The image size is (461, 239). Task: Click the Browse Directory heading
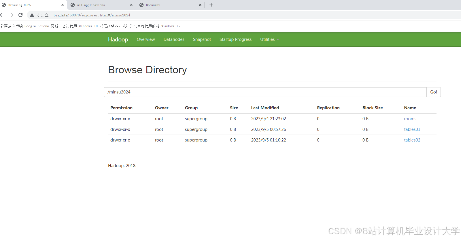(148, 70)
